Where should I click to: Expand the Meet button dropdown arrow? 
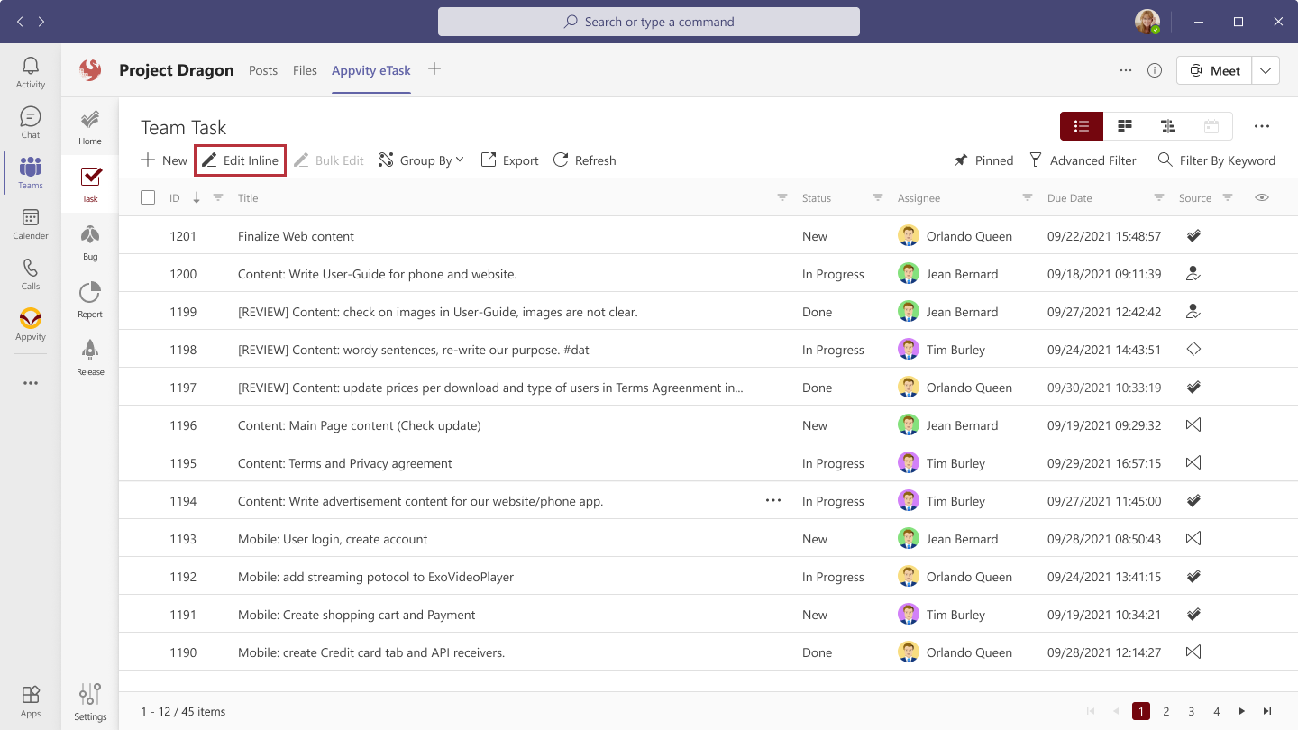(x=1266, y=69)
